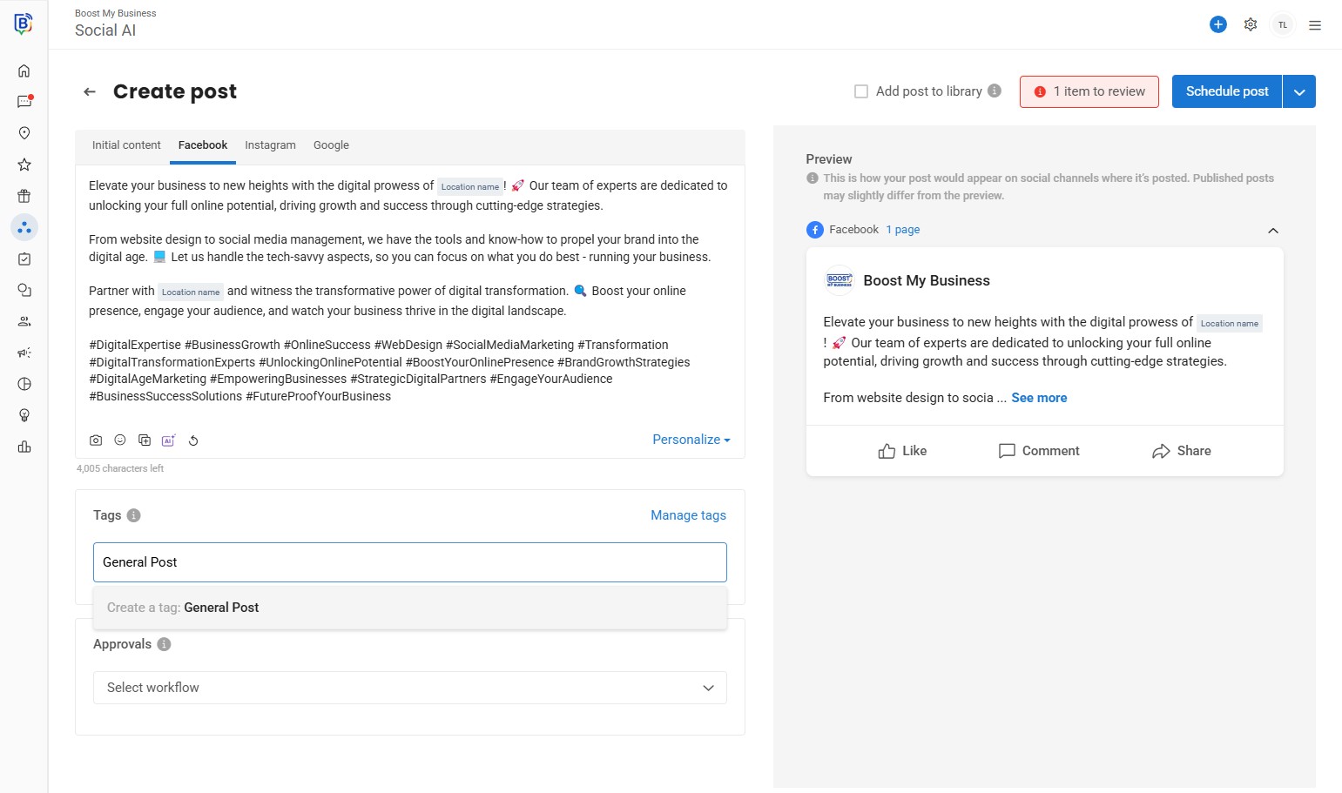Open the Manage tags link
This screenshot has width=1342, height=793.
click(688, 515)
